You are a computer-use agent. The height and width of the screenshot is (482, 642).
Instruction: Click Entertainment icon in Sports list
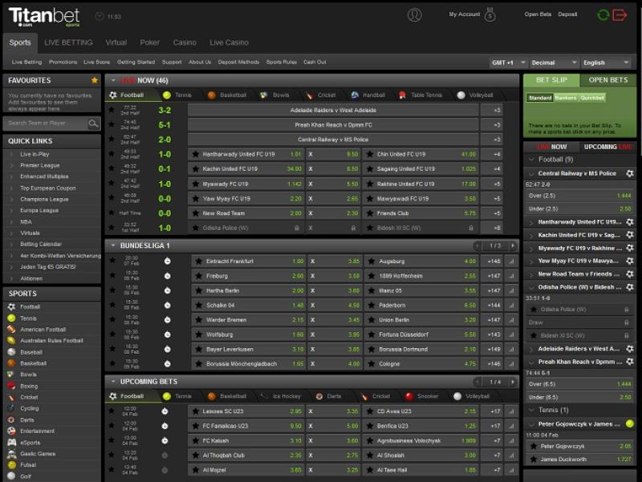pyautogui.click(x=11, y=431)
